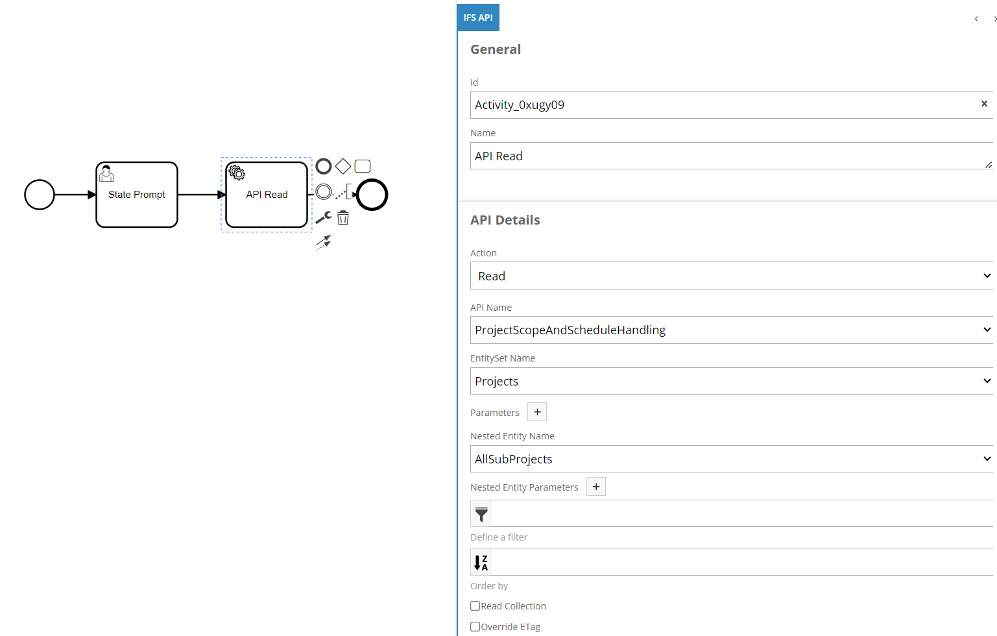
Task: Add a parameter with the plus button
Action: click(536, 411)
